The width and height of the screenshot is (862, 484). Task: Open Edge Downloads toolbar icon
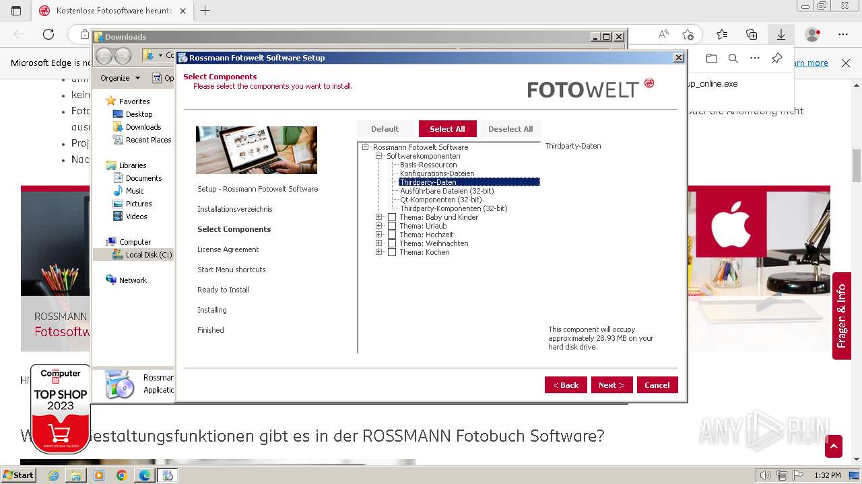click(781, 34)
